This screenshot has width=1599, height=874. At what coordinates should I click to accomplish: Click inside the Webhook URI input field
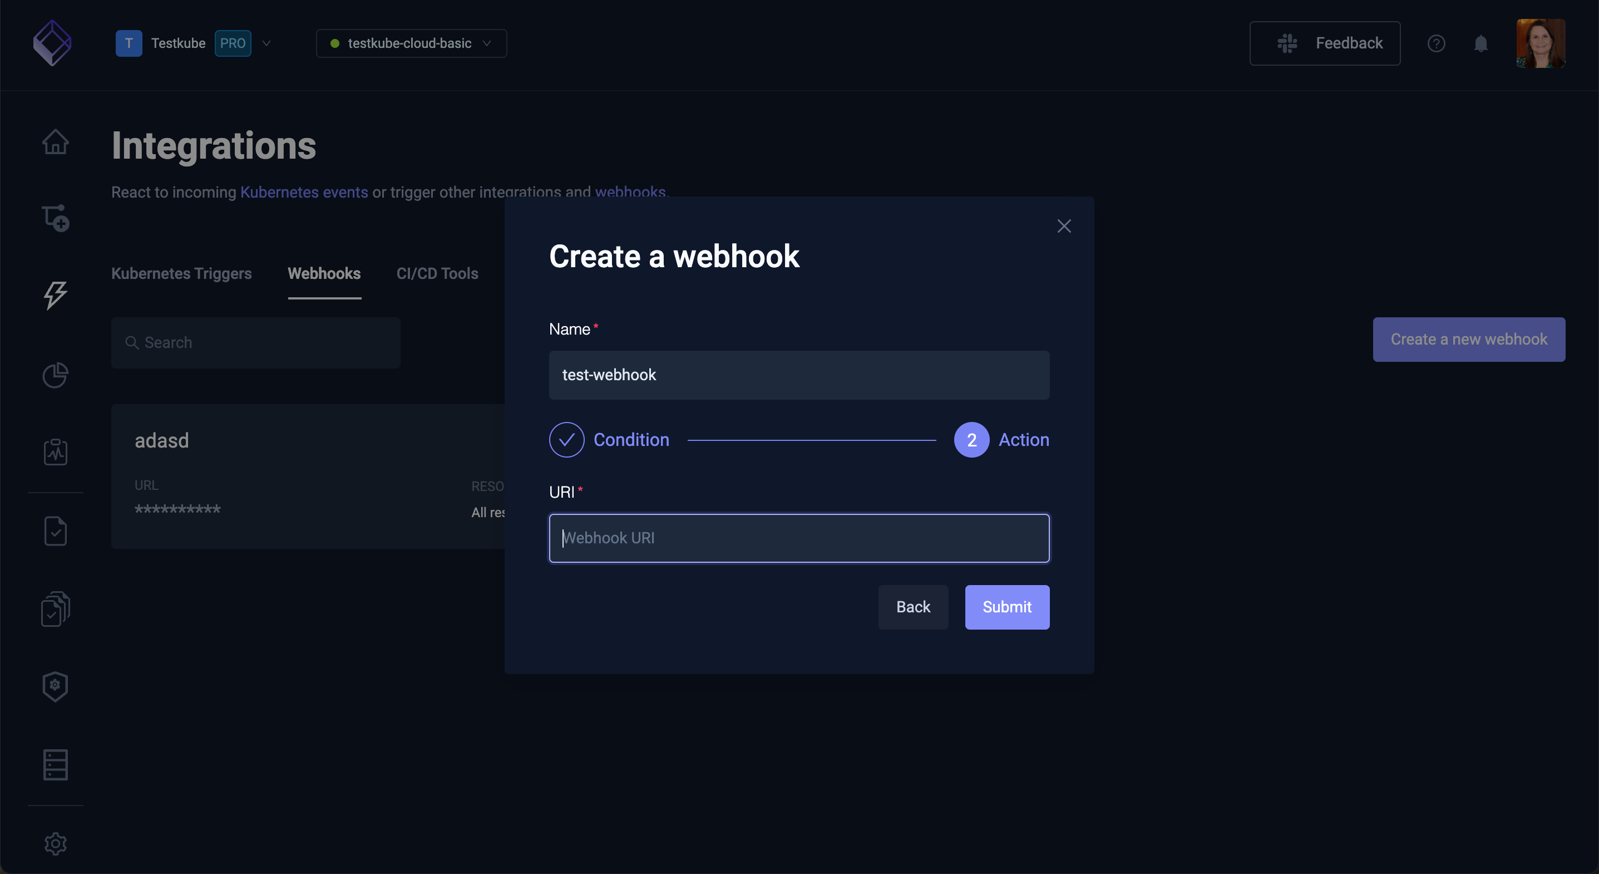(798, 538)
